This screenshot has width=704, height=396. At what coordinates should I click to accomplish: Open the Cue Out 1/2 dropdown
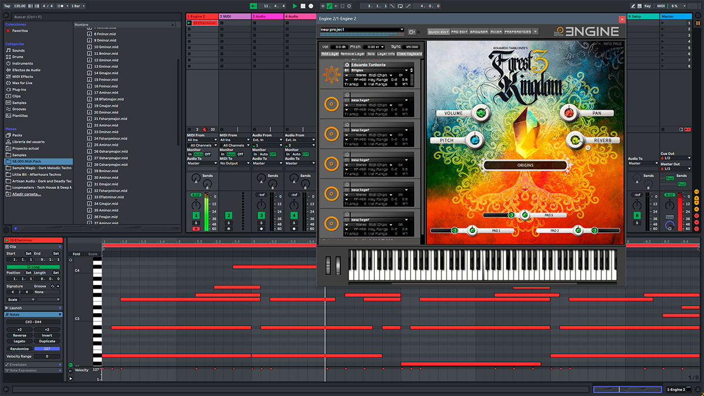[x=676, y=158]
